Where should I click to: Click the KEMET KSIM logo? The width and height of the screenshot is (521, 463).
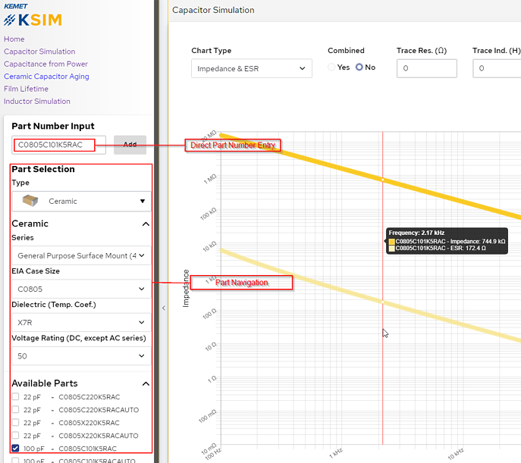pos(33,15)
